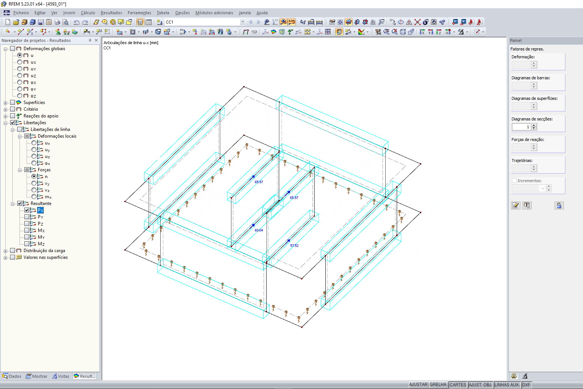Open the Resultados menu
583x389 pixels.
tap(111, 13)
